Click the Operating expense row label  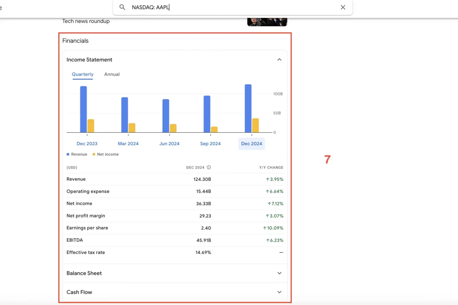tap(88, 191)
